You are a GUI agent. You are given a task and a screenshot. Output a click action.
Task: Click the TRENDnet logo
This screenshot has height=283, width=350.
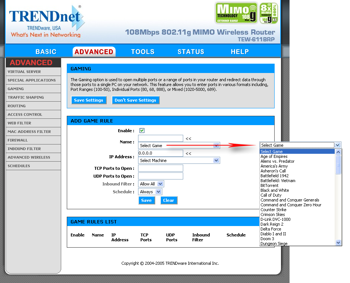click(x=46, y=21)
